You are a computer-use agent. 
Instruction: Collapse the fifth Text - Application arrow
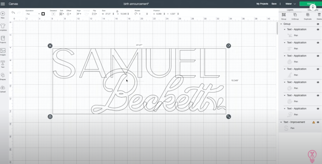pos(285,82)
